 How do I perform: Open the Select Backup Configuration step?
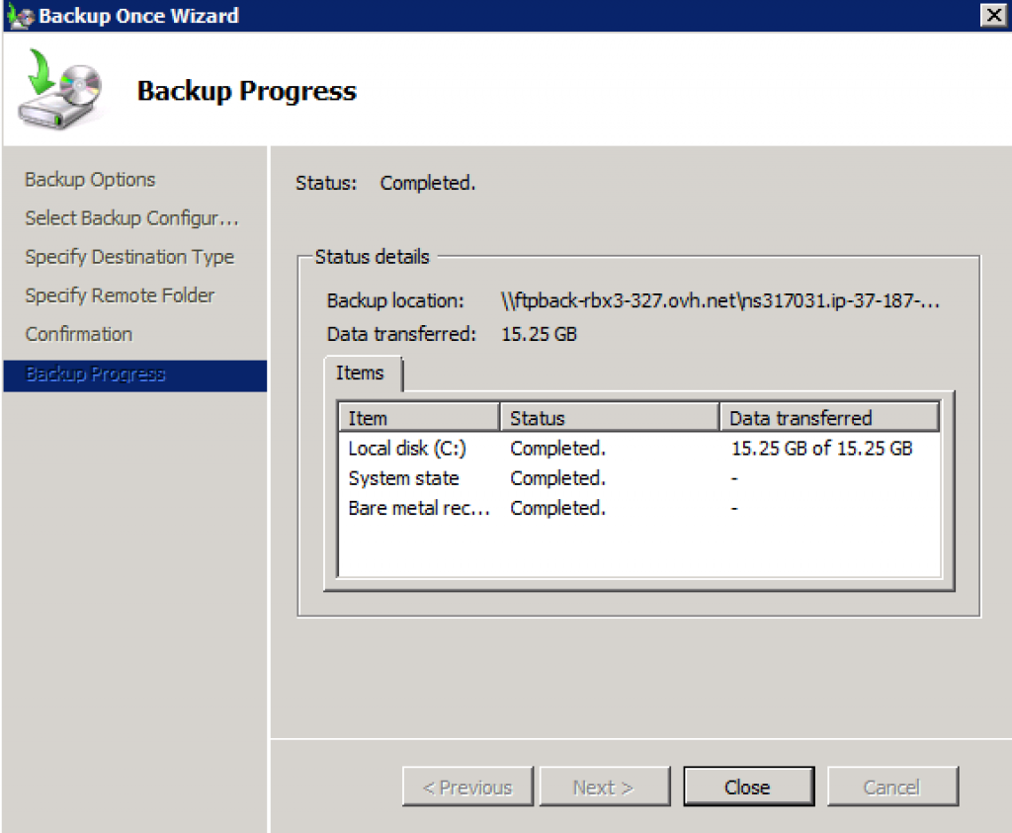(x=131, y=218)
